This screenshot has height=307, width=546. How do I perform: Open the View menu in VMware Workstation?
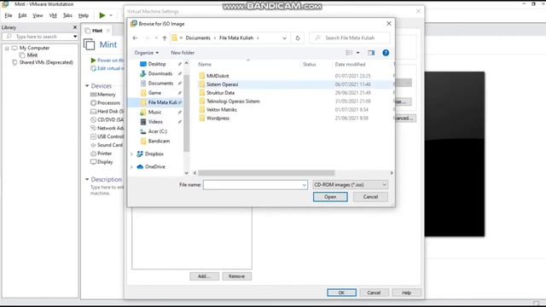click(38, 15)
